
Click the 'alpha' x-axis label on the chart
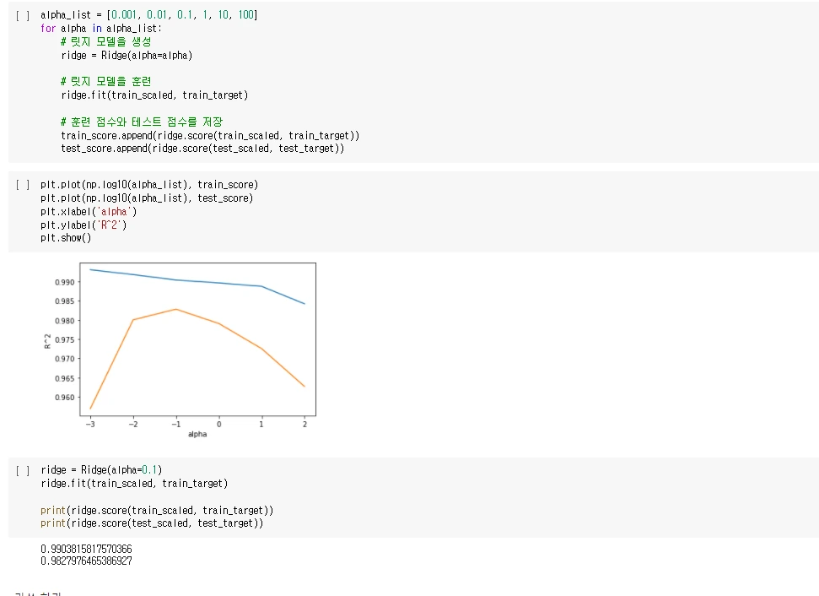click(197, 434)
